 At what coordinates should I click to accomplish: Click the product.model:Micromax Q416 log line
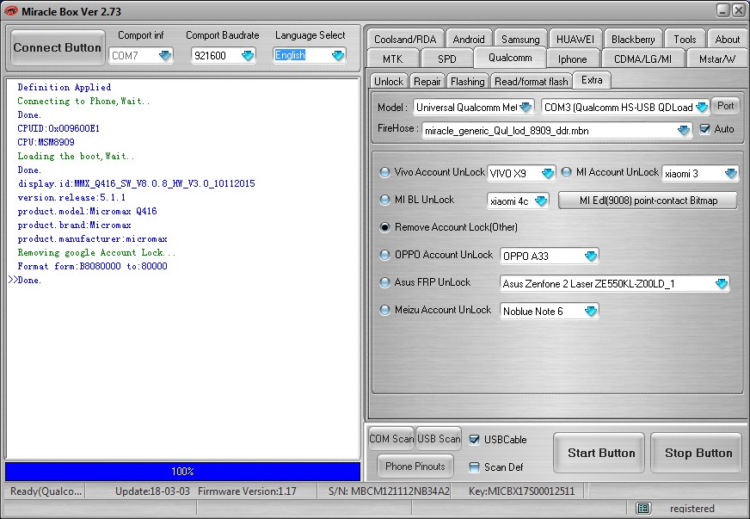87,211
